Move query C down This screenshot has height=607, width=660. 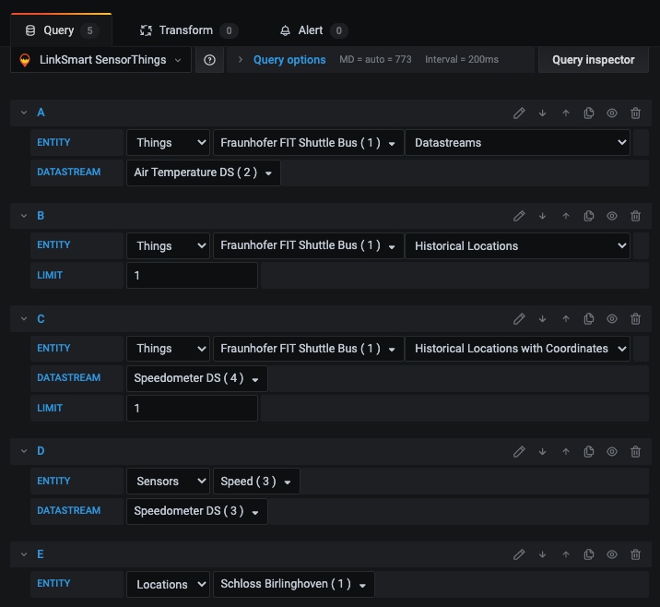[543, 319]
